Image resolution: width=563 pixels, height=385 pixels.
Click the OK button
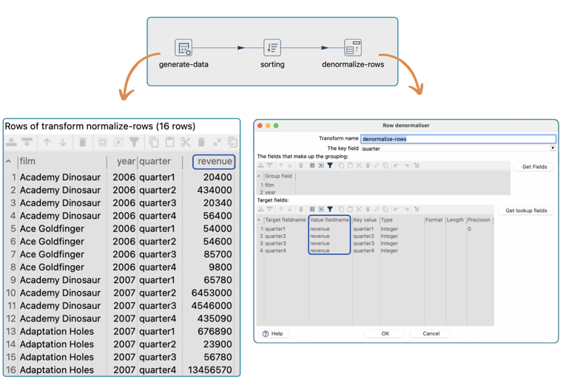385,334
